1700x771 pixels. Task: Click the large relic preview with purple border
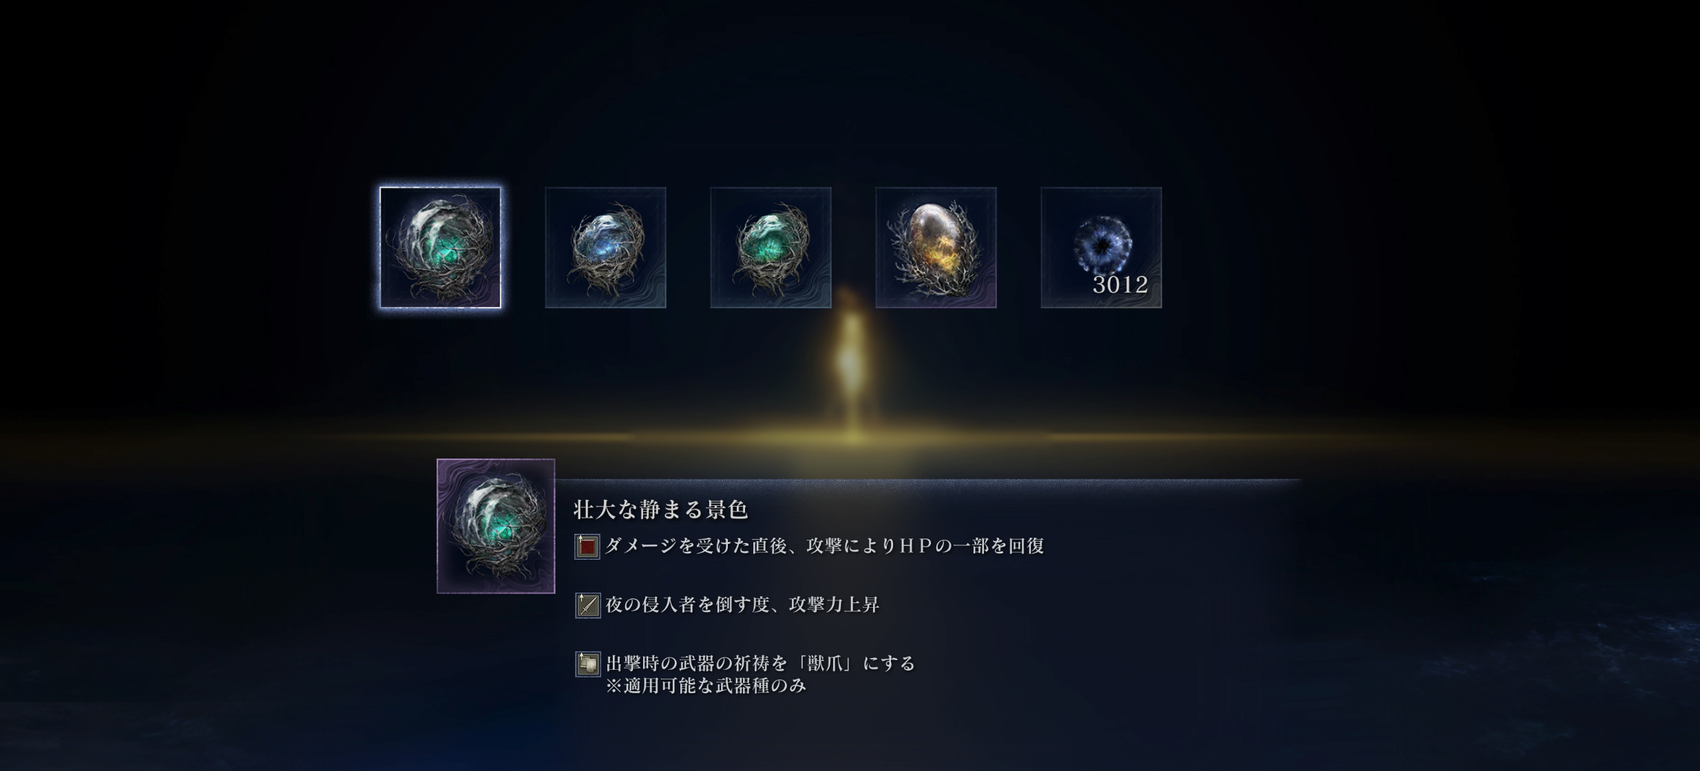(496, 526)
